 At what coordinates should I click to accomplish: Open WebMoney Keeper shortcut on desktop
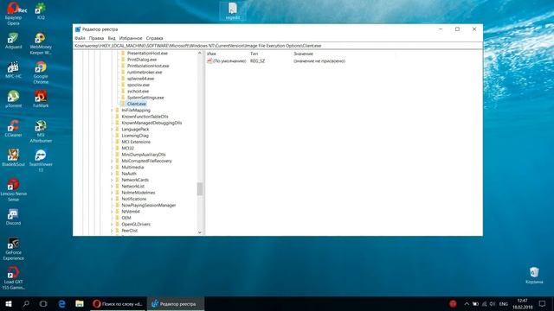click(x=41, y=44)
